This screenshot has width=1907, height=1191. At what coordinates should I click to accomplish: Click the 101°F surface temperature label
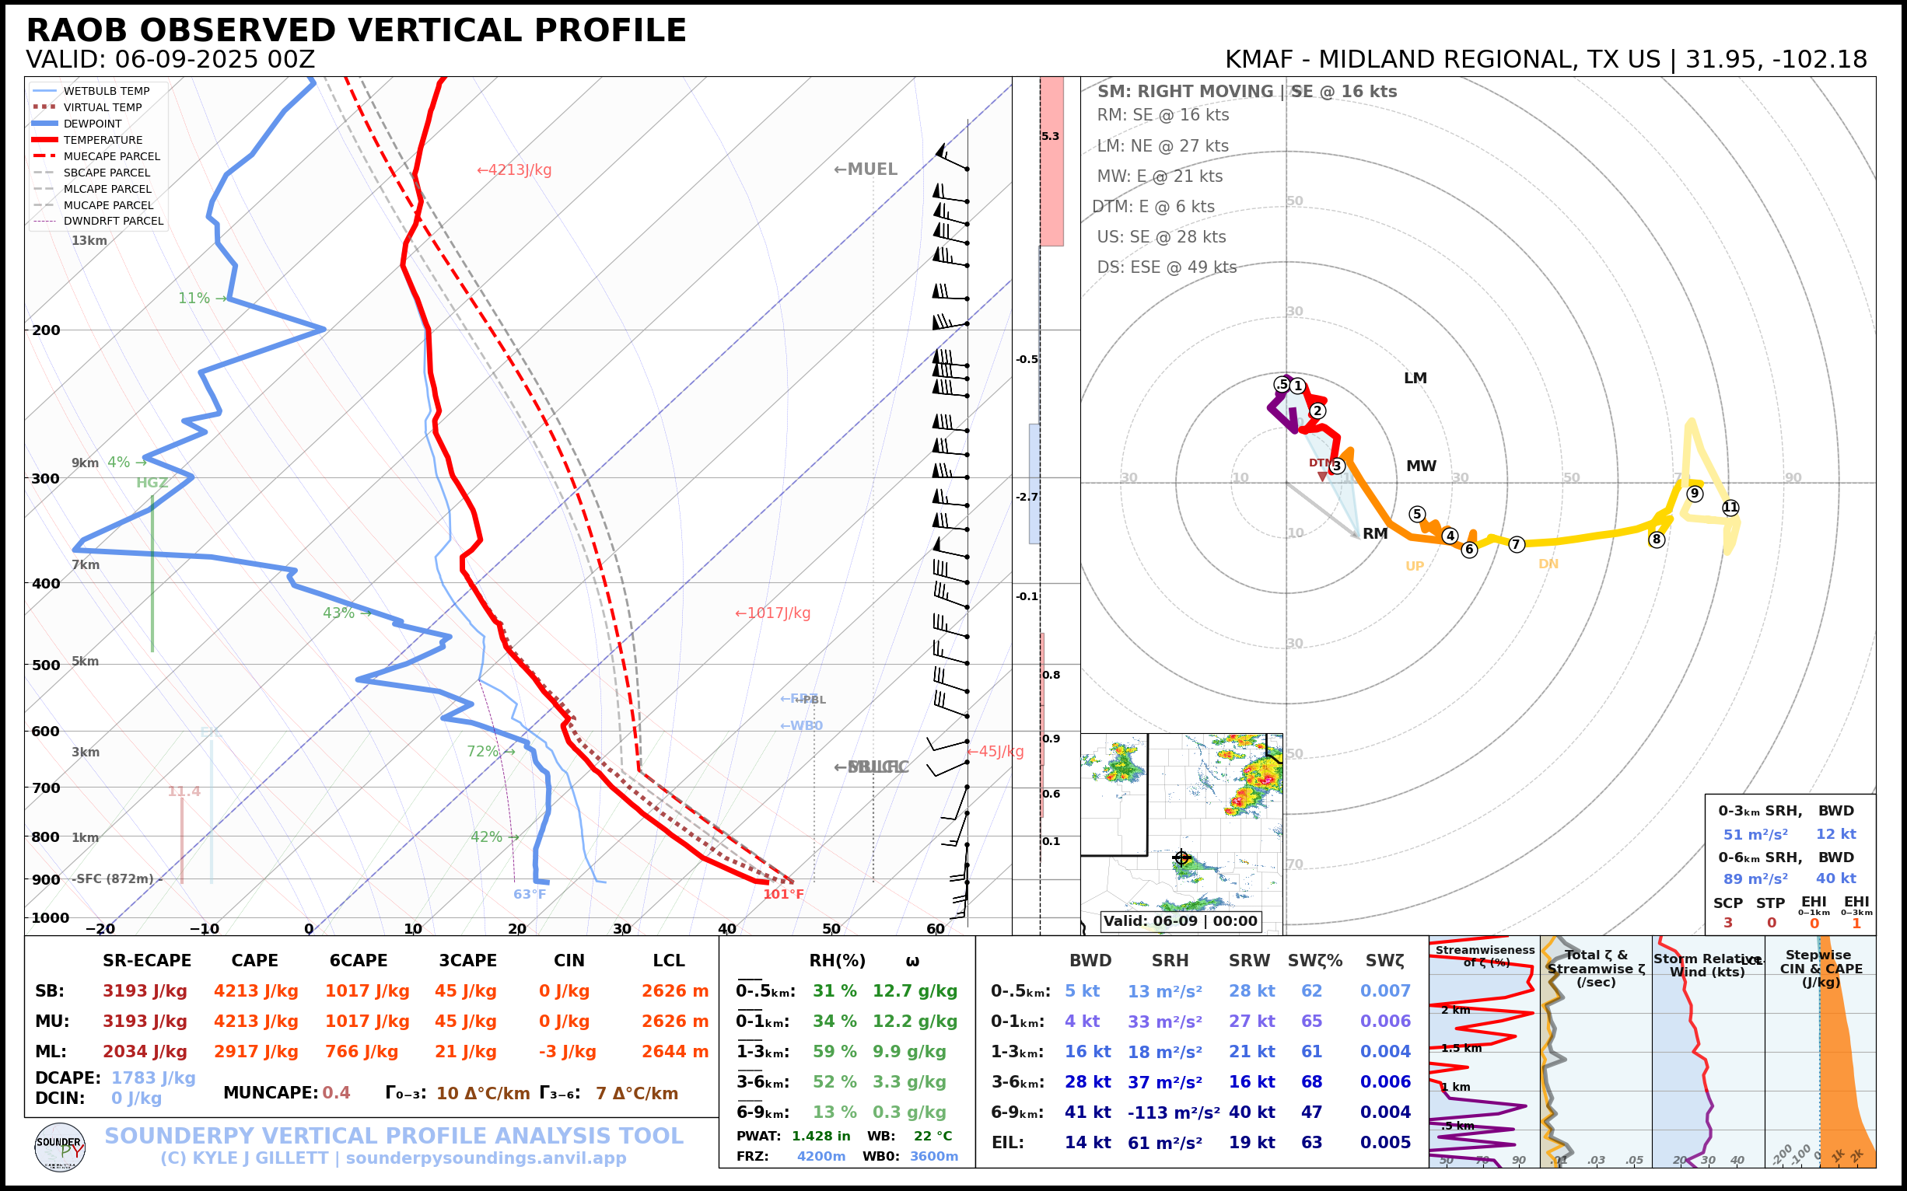(783, 894)
